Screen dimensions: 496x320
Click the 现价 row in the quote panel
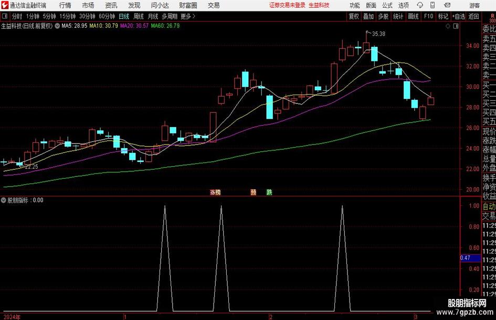(x=489, y=131)
